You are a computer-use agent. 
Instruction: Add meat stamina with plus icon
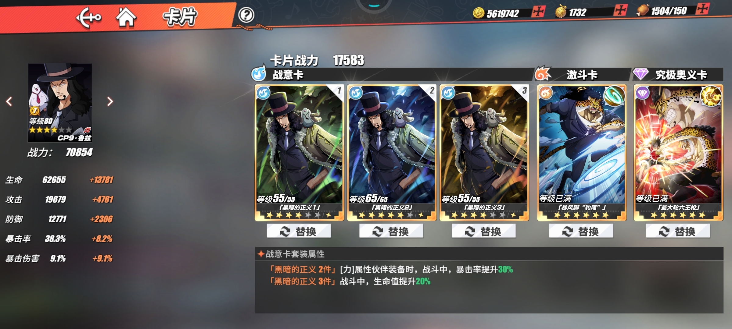(702, 9)
